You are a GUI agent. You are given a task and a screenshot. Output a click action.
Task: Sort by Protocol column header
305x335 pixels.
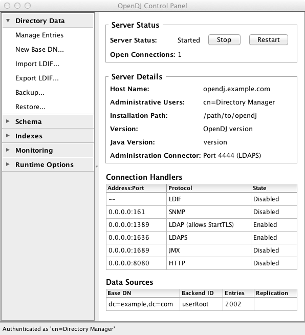(209, 188)
